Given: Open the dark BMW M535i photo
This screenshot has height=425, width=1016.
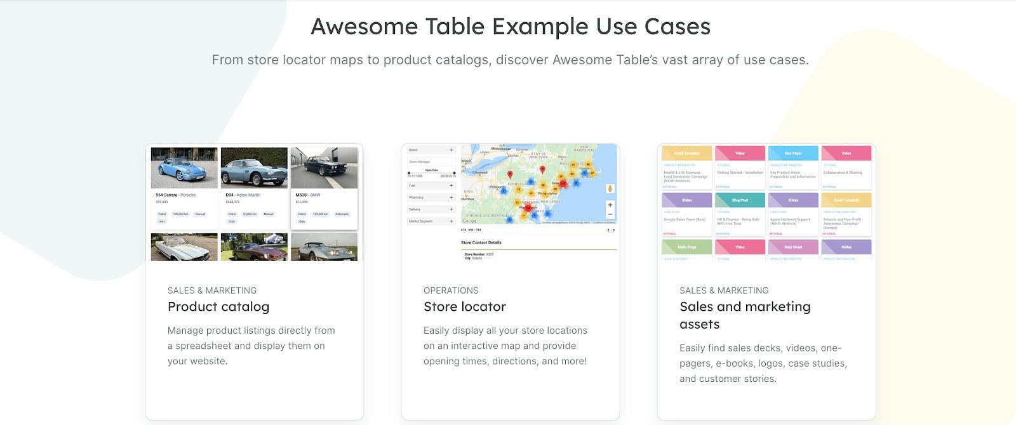Looking at the screenshot, I should click(x=324, y=167).
